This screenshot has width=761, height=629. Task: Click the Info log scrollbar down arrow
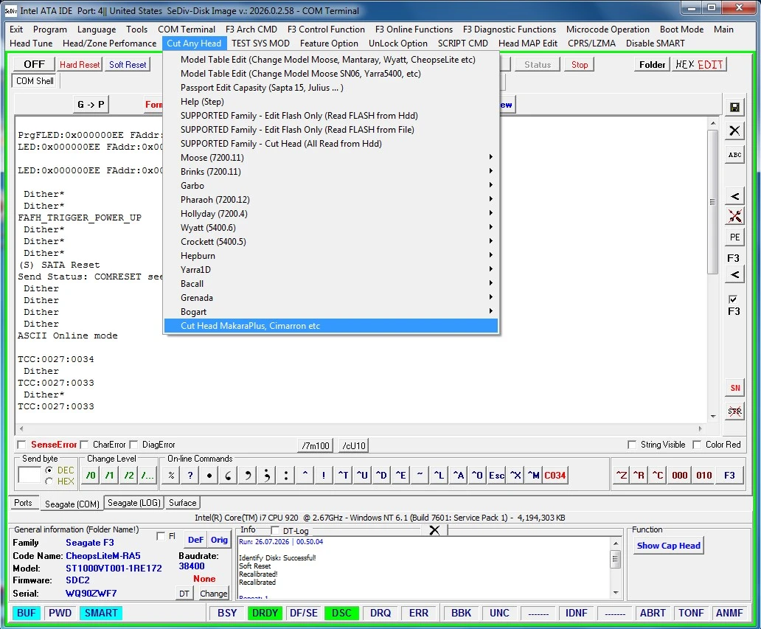pos(616,593)
